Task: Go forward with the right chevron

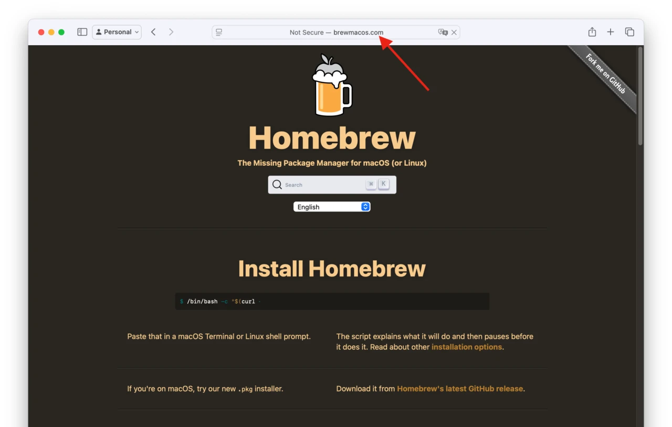Action: tap(171, 32)
